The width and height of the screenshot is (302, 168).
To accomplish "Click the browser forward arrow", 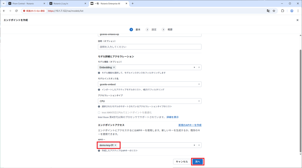I will (x=10, y=11).
